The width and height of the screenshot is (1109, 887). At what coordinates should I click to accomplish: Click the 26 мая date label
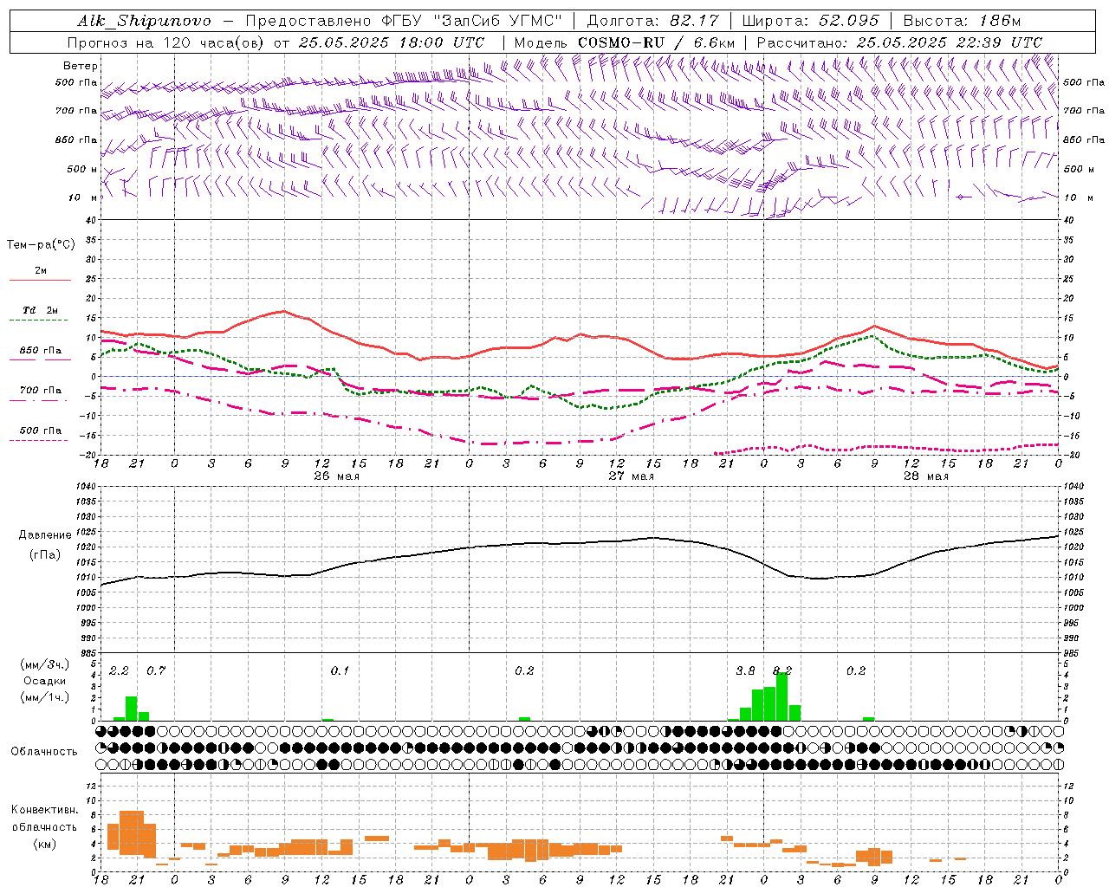[336, 476]
